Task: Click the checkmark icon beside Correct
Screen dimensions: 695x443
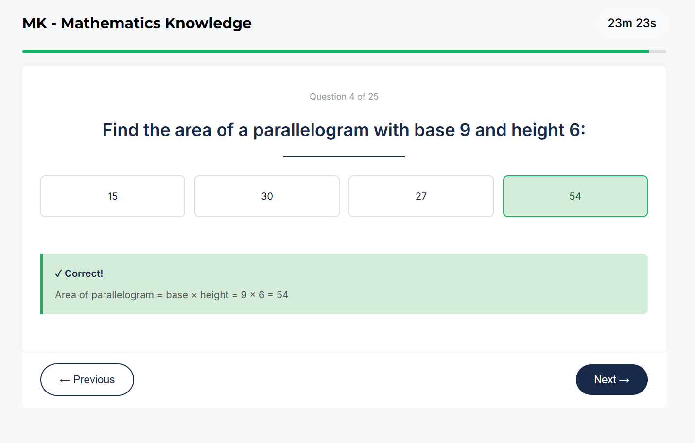Action: [58, 273]
